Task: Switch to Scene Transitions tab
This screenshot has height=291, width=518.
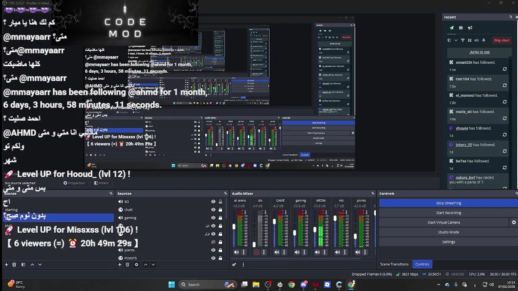Action: pos(394,264)
